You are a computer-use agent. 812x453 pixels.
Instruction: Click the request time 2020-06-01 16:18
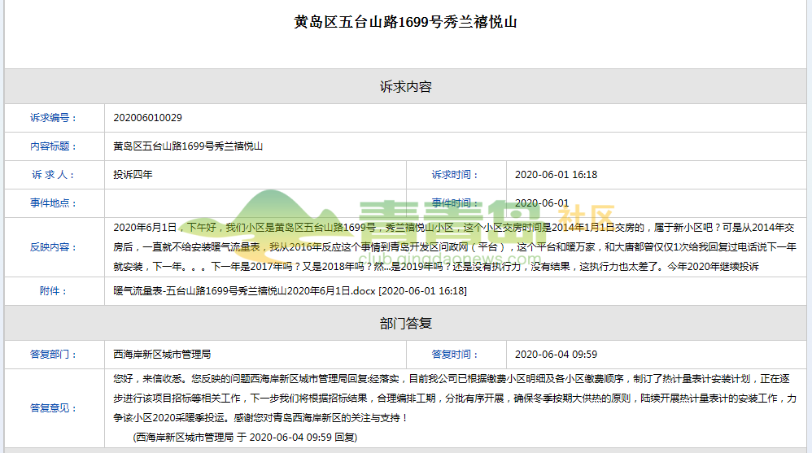point(556,175)
